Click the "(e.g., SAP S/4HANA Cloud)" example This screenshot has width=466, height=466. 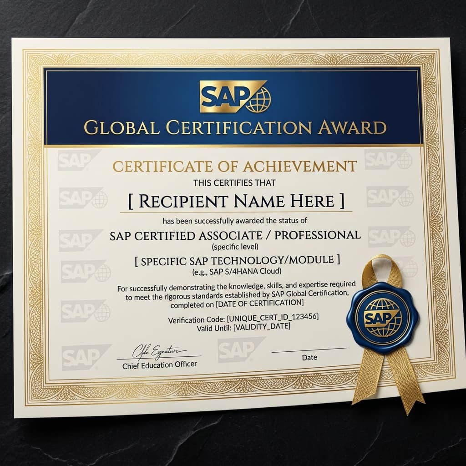pyautogui.click(x=237, y=271)
